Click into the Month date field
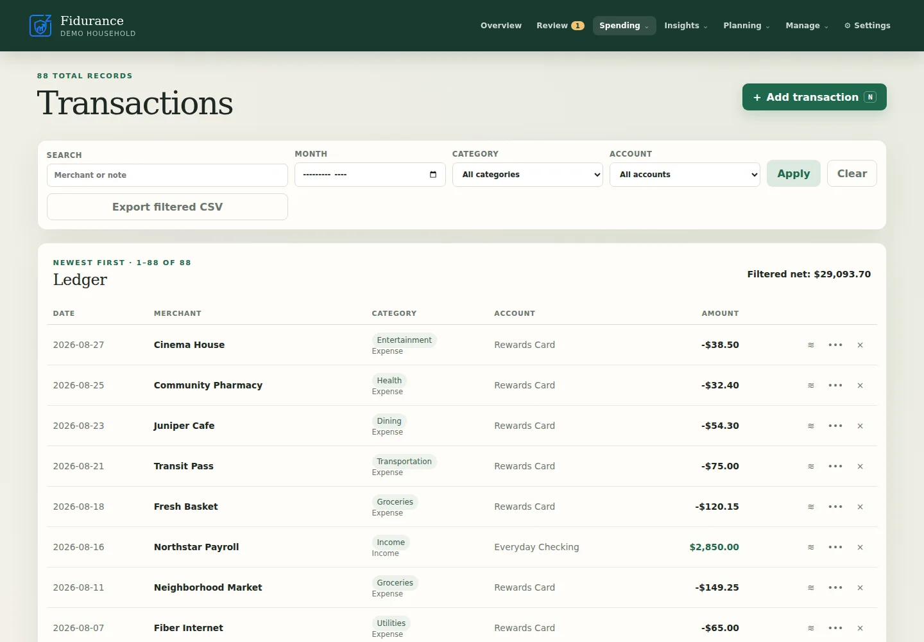Image resolution: width=924 pixels, height=642 pixels. pos(370,175)
